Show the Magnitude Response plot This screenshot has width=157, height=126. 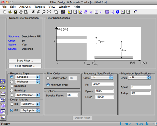point(70,12)
